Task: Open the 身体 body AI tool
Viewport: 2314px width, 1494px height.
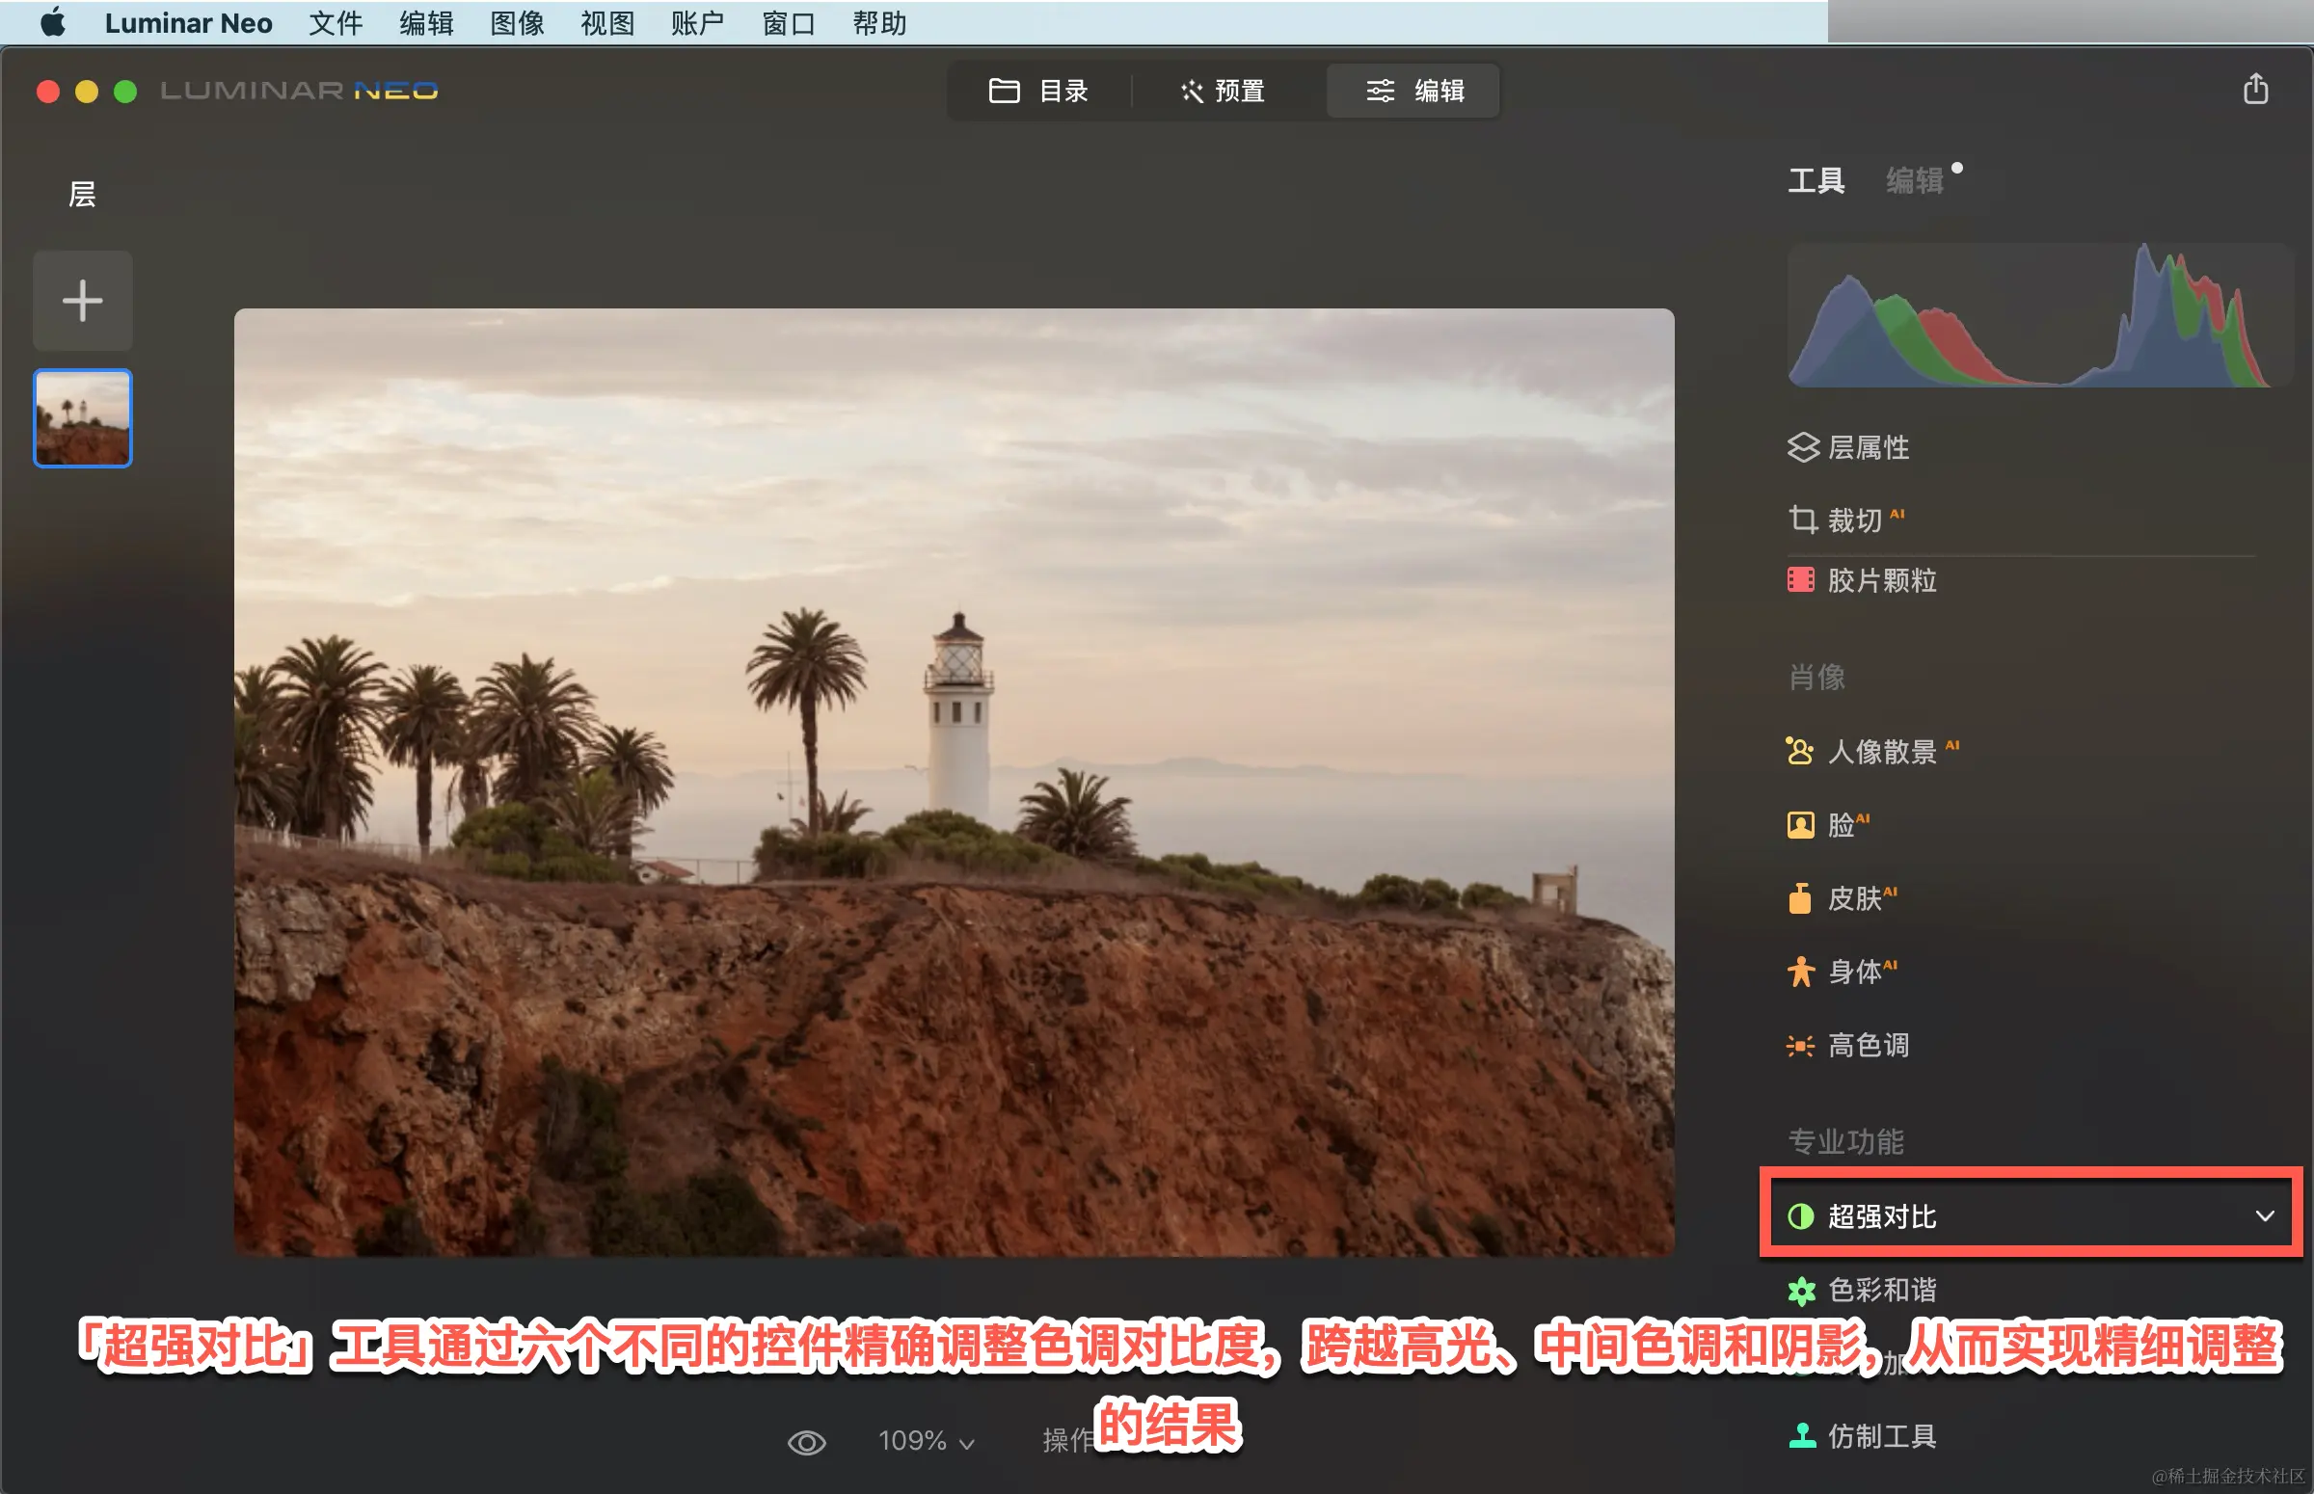Action: pos(1853,972)
